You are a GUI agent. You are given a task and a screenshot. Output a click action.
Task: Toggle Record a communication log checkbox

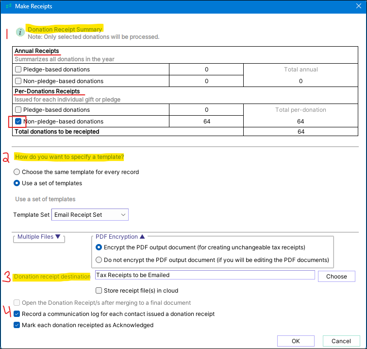(17, 314)
